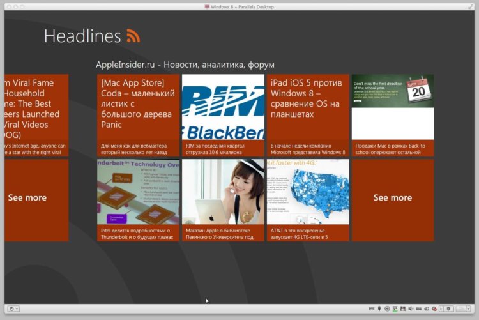
Task: Open the AT&T 4G LTE map tile
Action: click(x=308, y=200)
